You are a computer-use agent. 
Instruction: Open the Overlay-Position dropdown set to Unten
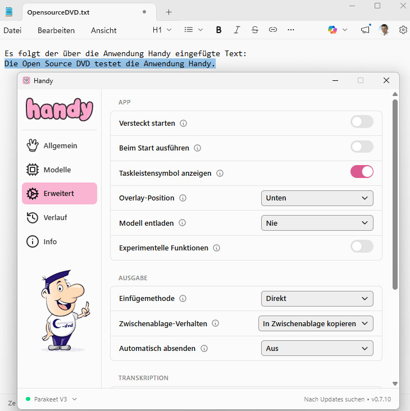point(317,198)
